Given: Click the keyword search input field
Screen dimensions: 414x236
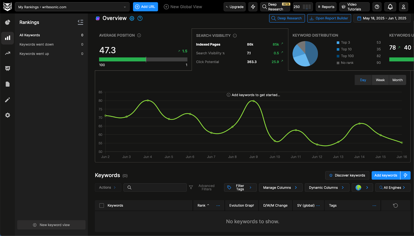Looking at the screenshot, I should [x=155, y=188].
